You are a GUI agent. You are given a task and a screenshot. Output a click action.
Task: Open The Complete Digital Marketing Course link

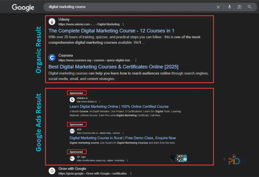point(111,31)
